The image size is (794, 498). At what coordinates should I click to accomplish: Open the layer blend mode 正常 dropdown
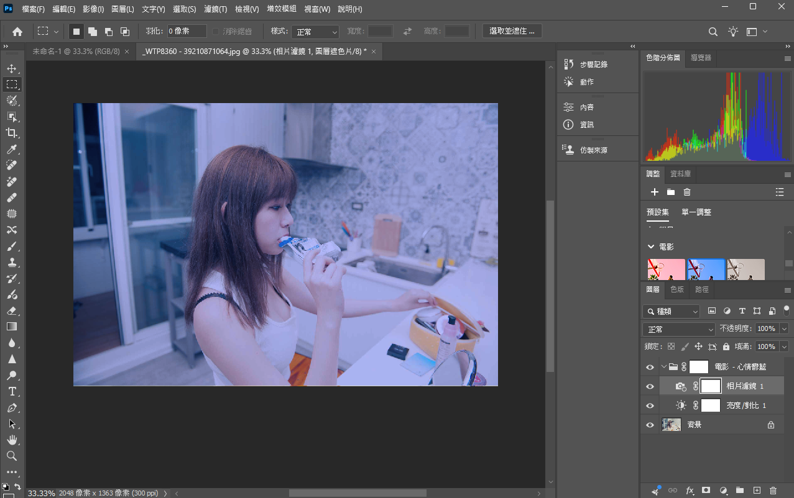coord(679,329)
